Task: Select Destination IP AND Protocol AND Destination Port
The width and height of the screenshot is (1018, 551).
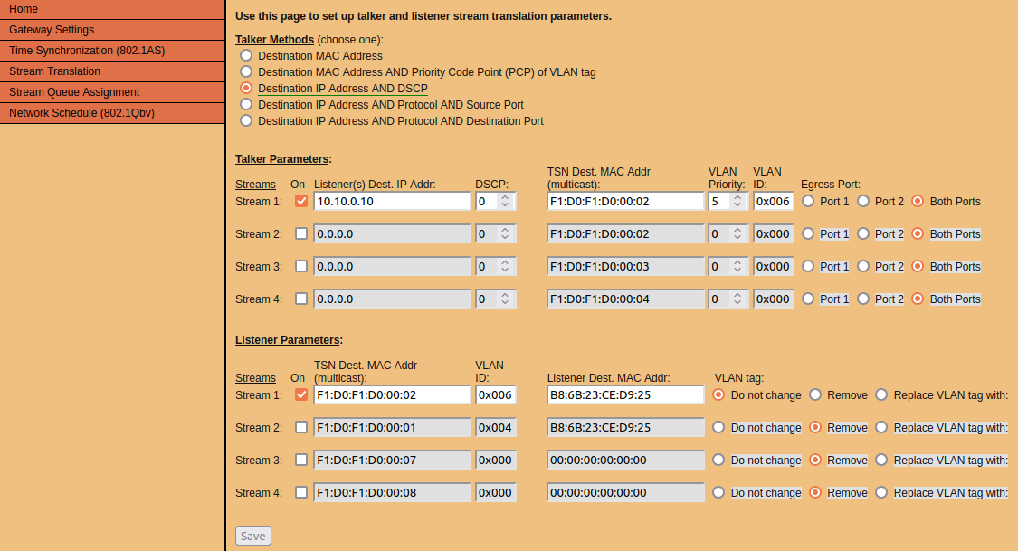Action: pos(246,120)
